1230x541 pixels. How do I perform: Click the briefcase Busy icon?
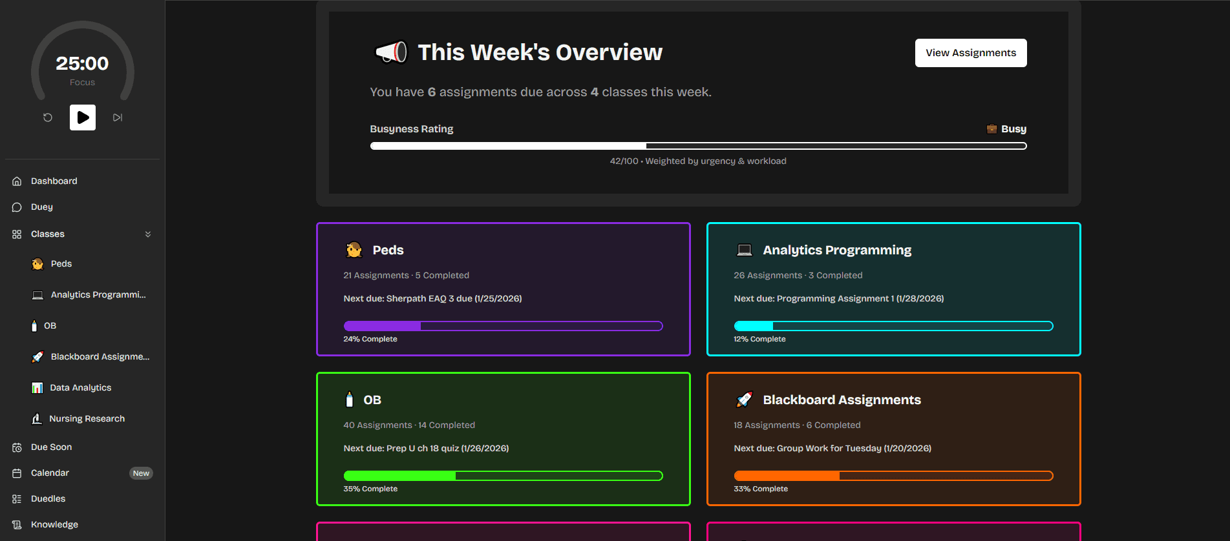tap(991, 129)
